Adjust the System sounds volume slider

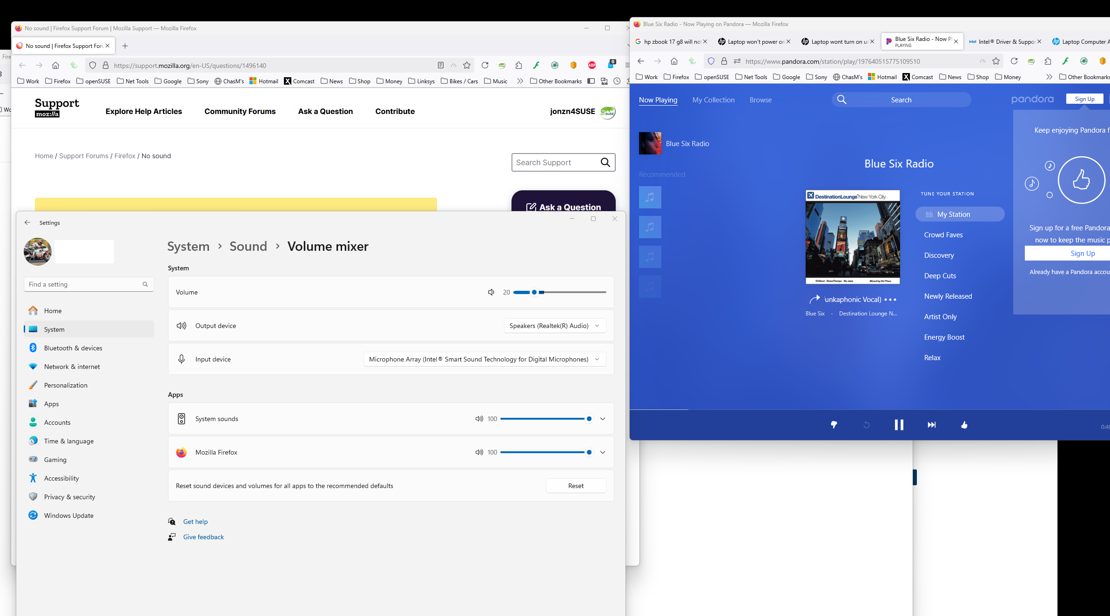click(x=546, y=419)
